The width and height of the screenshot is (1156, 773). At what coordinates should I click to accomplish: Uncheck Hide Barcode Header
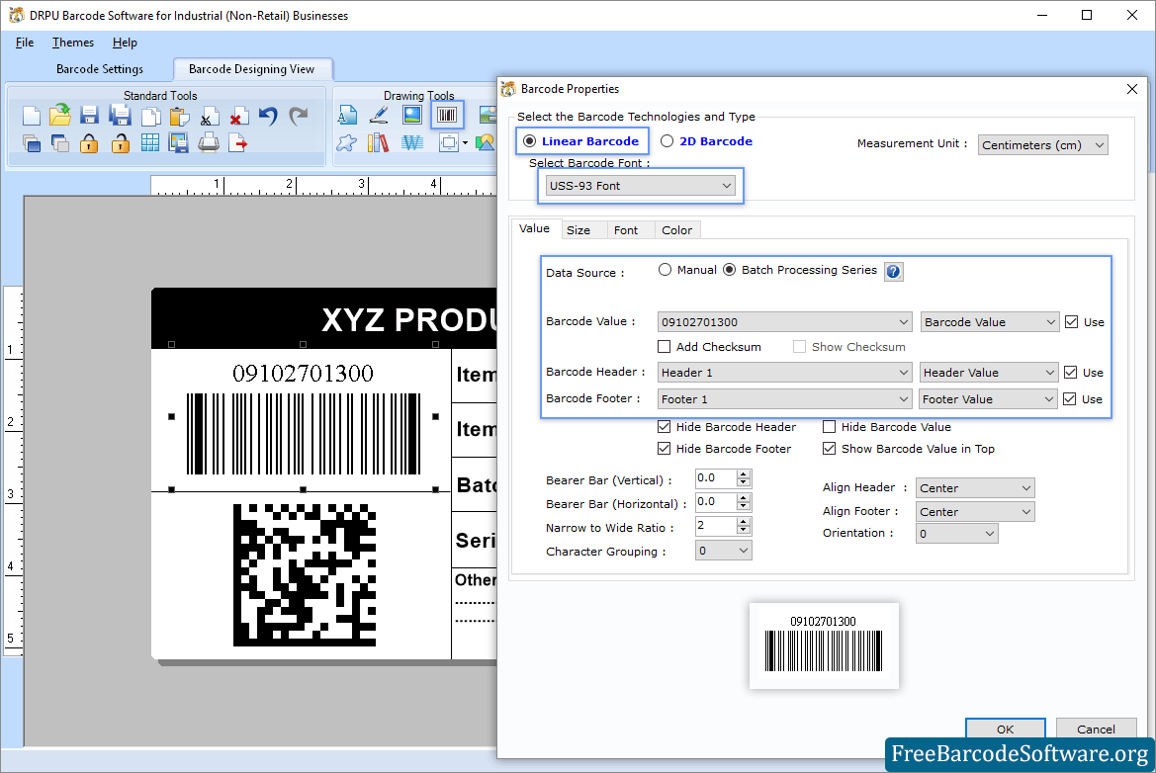click(665, 427)
